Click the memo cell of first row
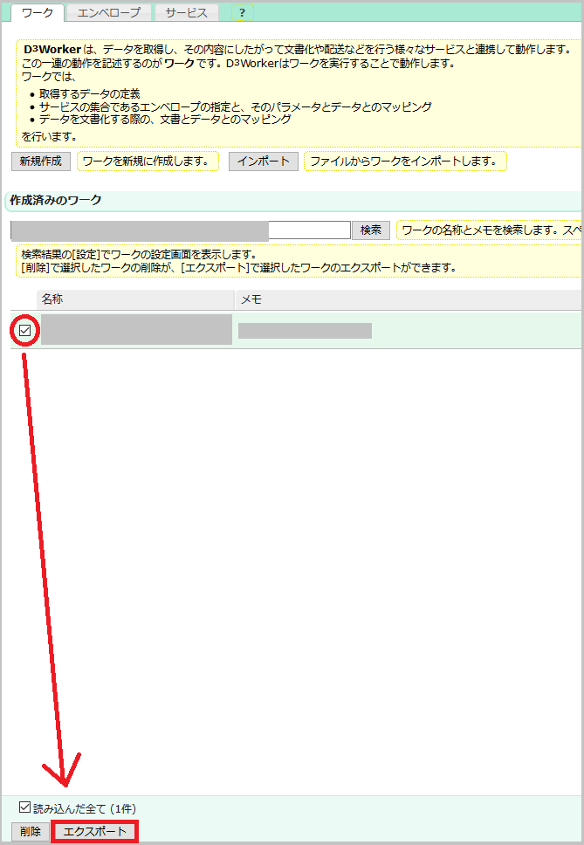This screenshot has width=584, height=845. pyautogui.click(x=305, y=330)
